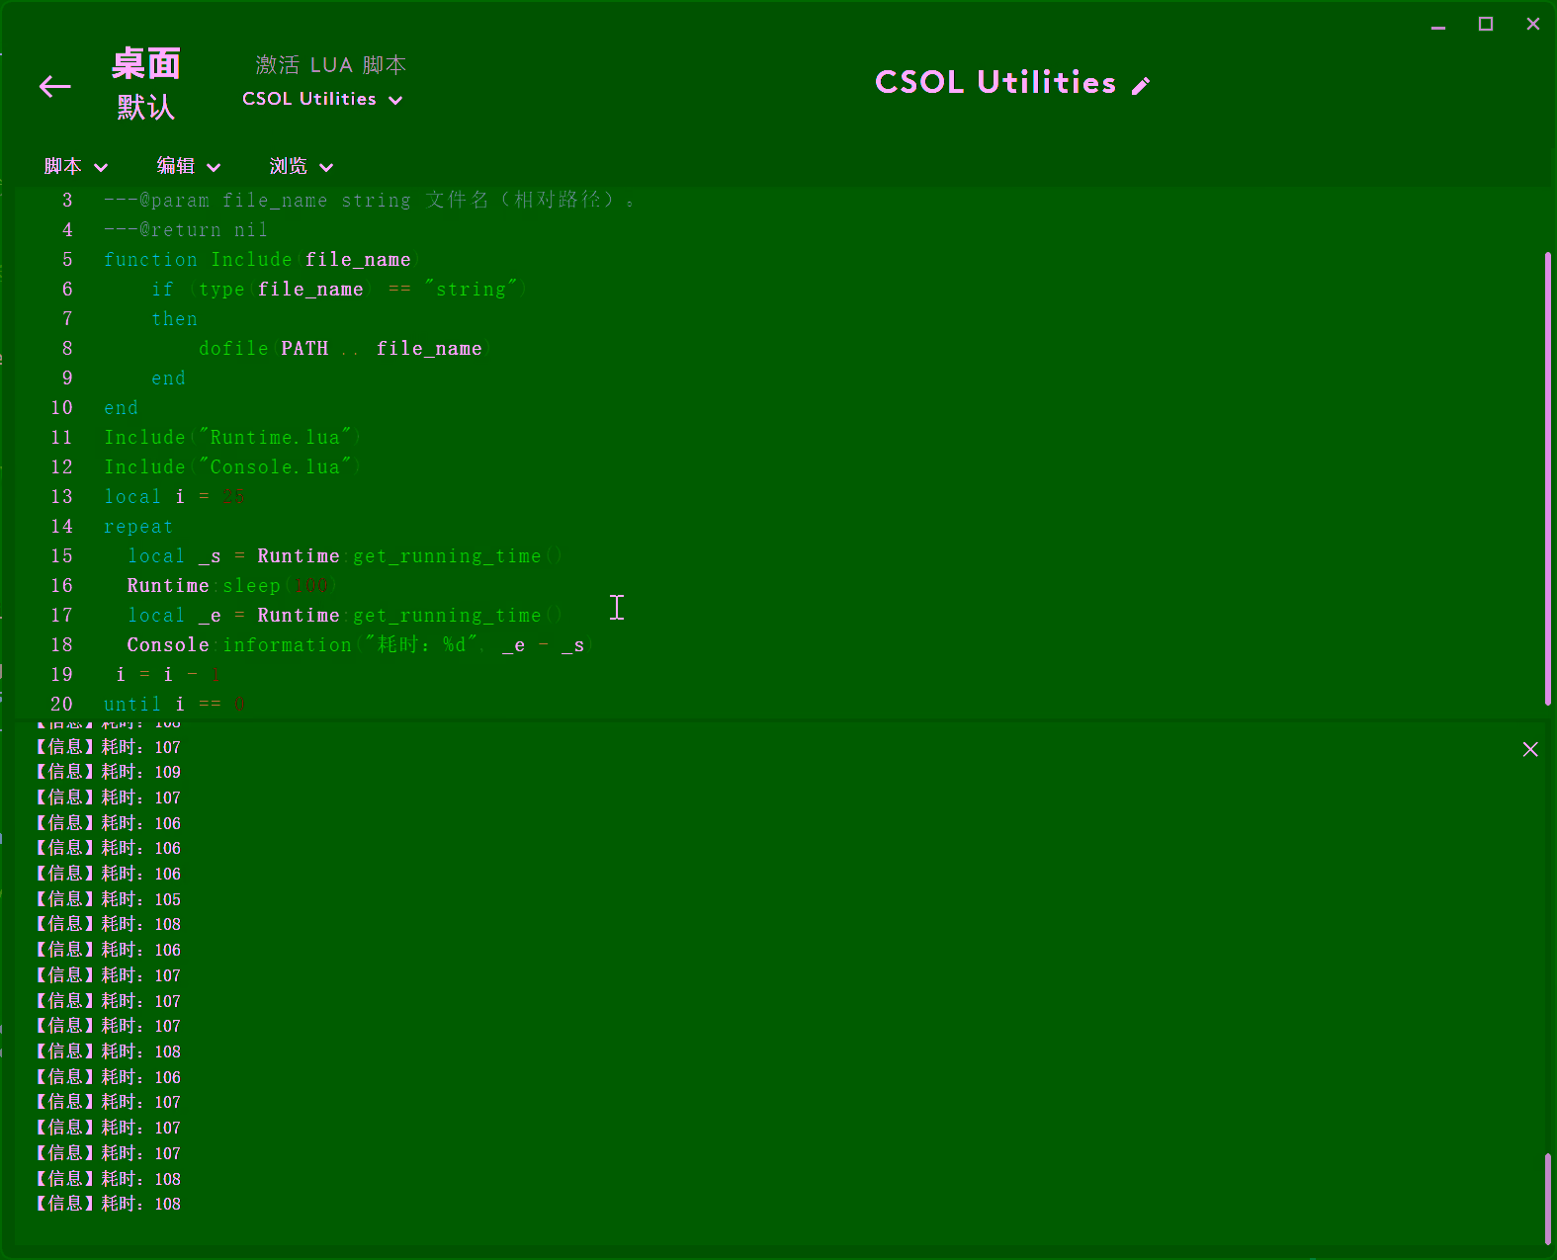The image size is (1557, 1260).
Task: Close the console output panel
Action: [x=1529, y=749]
